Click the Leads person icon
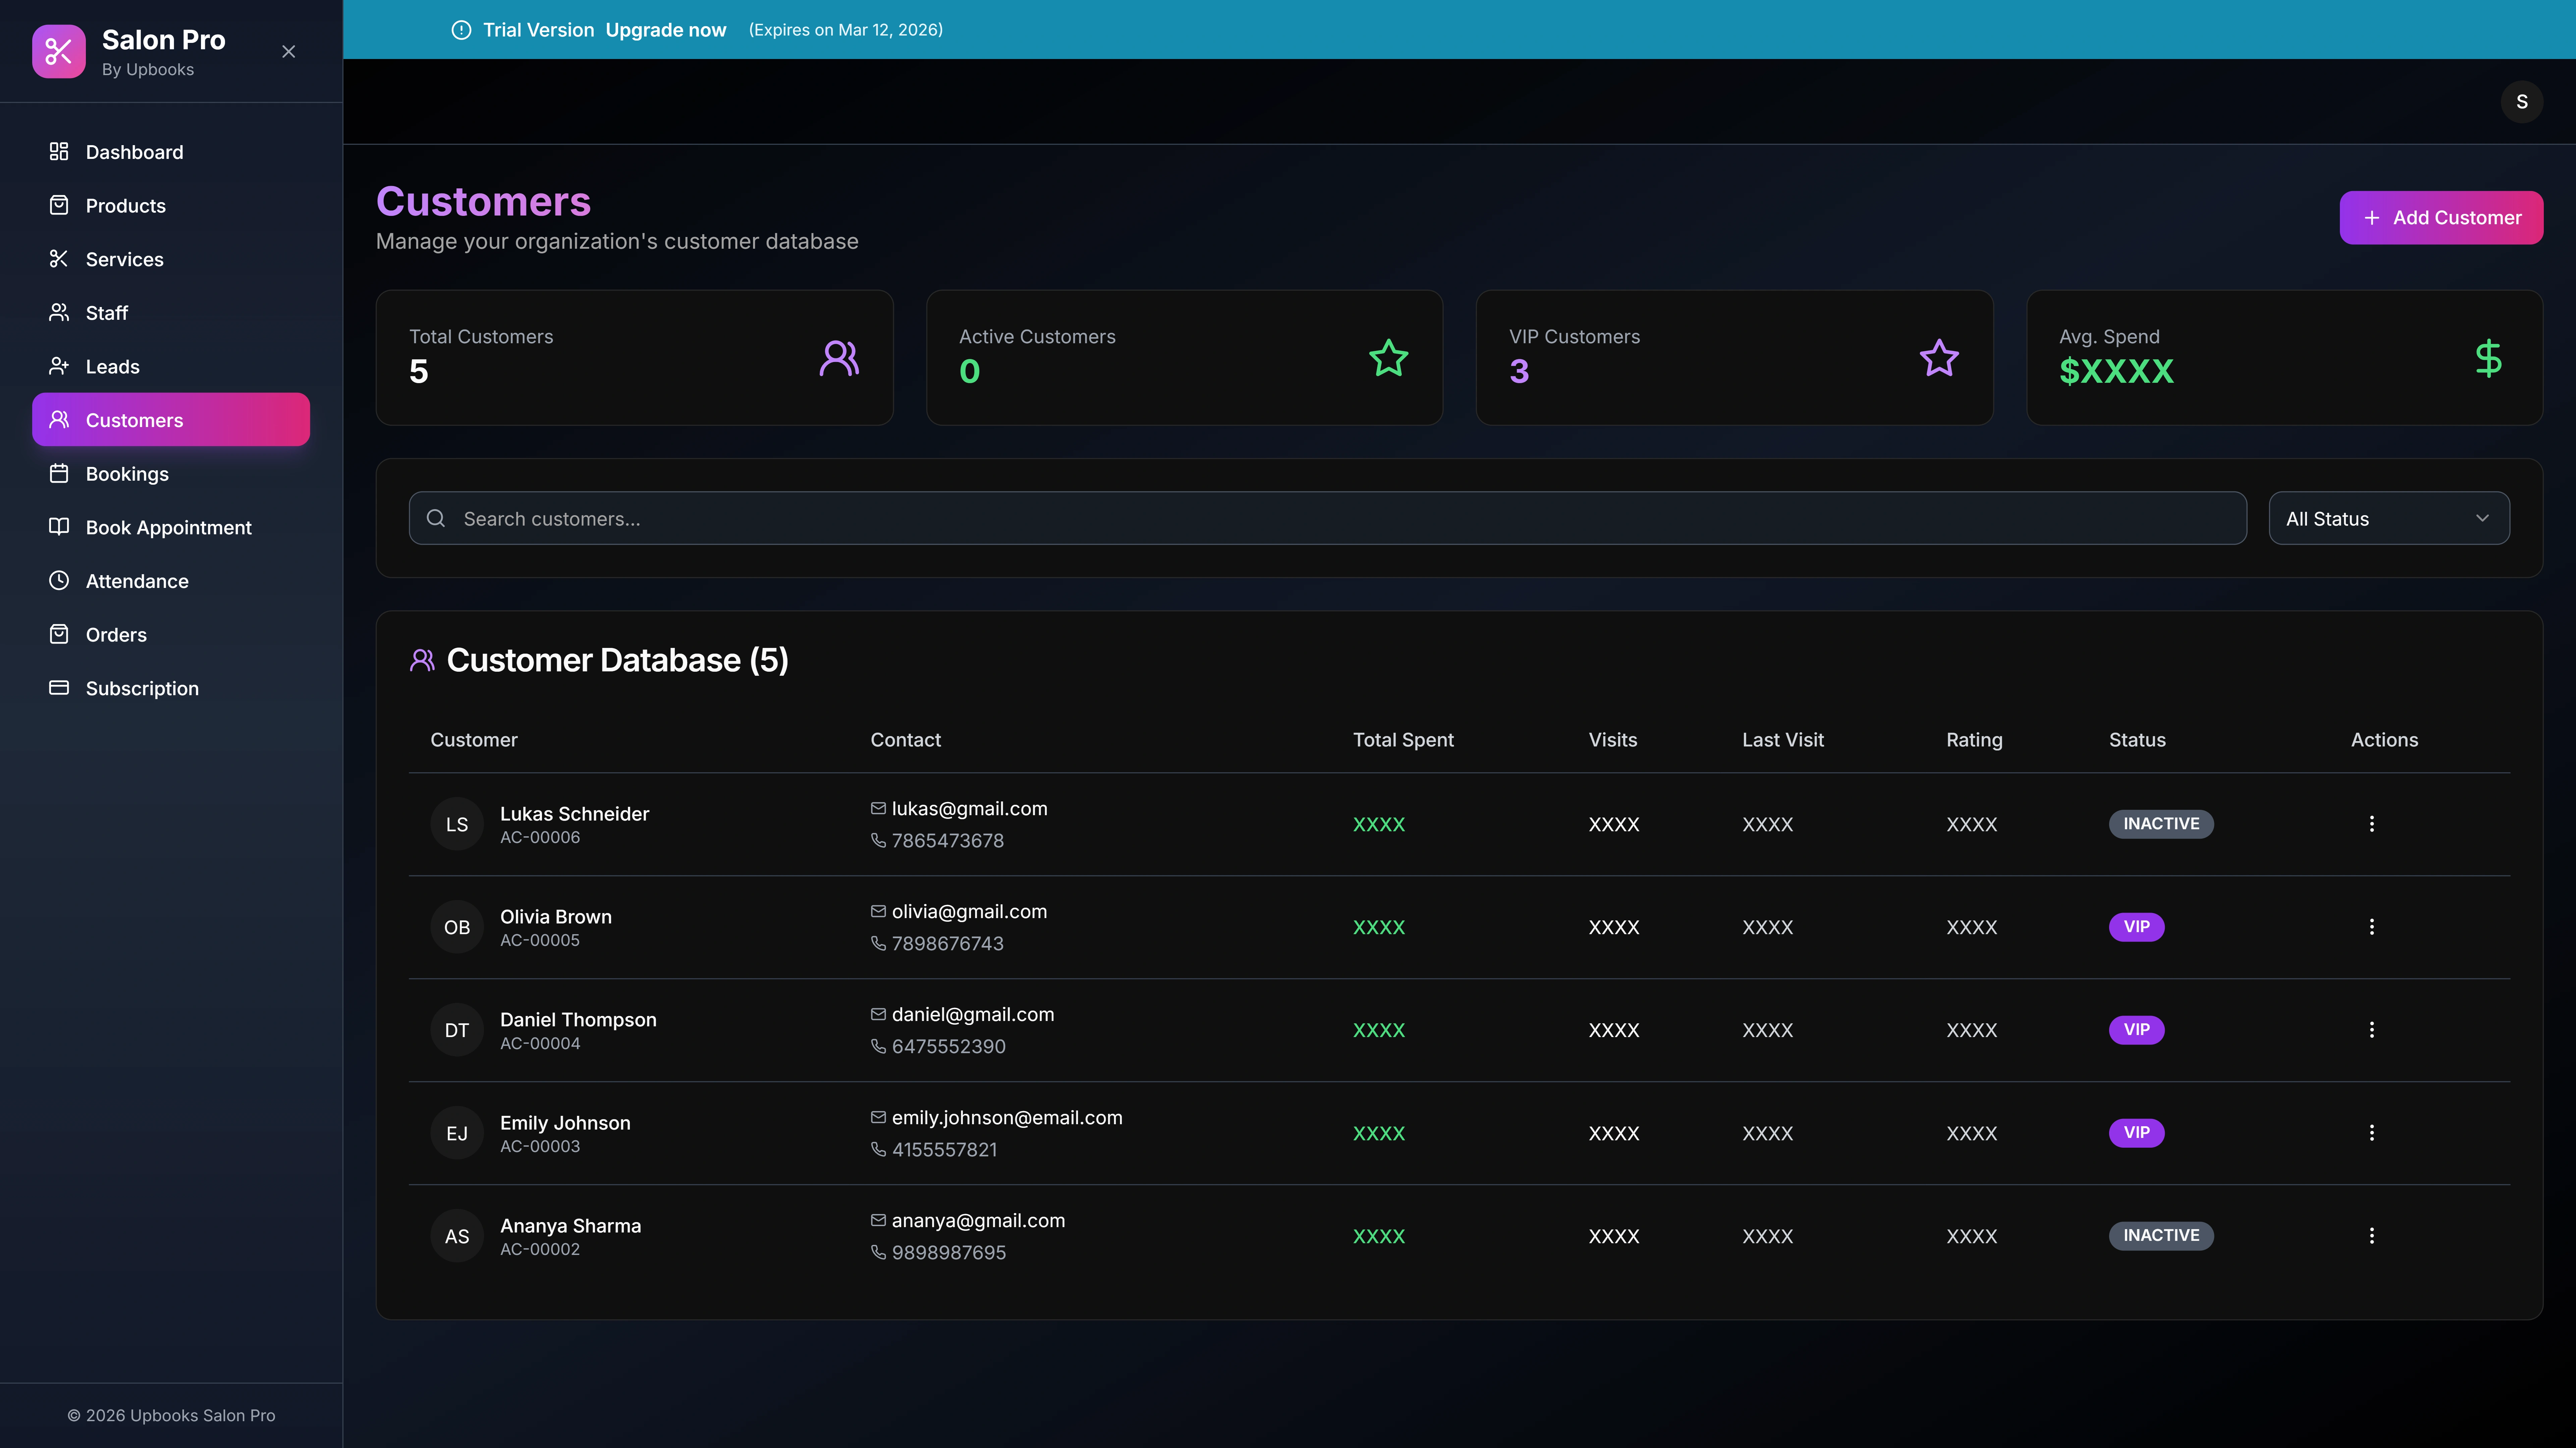Screen dimensions: 2576x1448 pos(58,366)
